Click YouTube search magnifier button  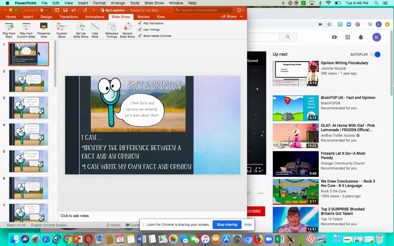coord(288,37)
